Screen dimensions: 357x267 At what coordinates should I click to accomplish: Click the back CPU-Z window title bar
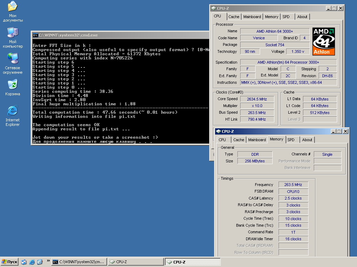pos(277,8)
